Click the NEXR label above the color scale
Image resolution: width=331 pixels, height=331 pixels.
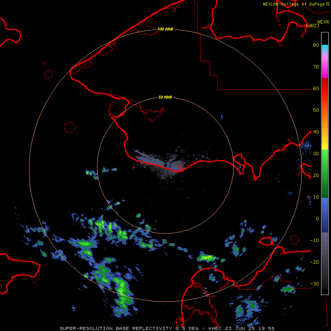[x=323, y=22]
